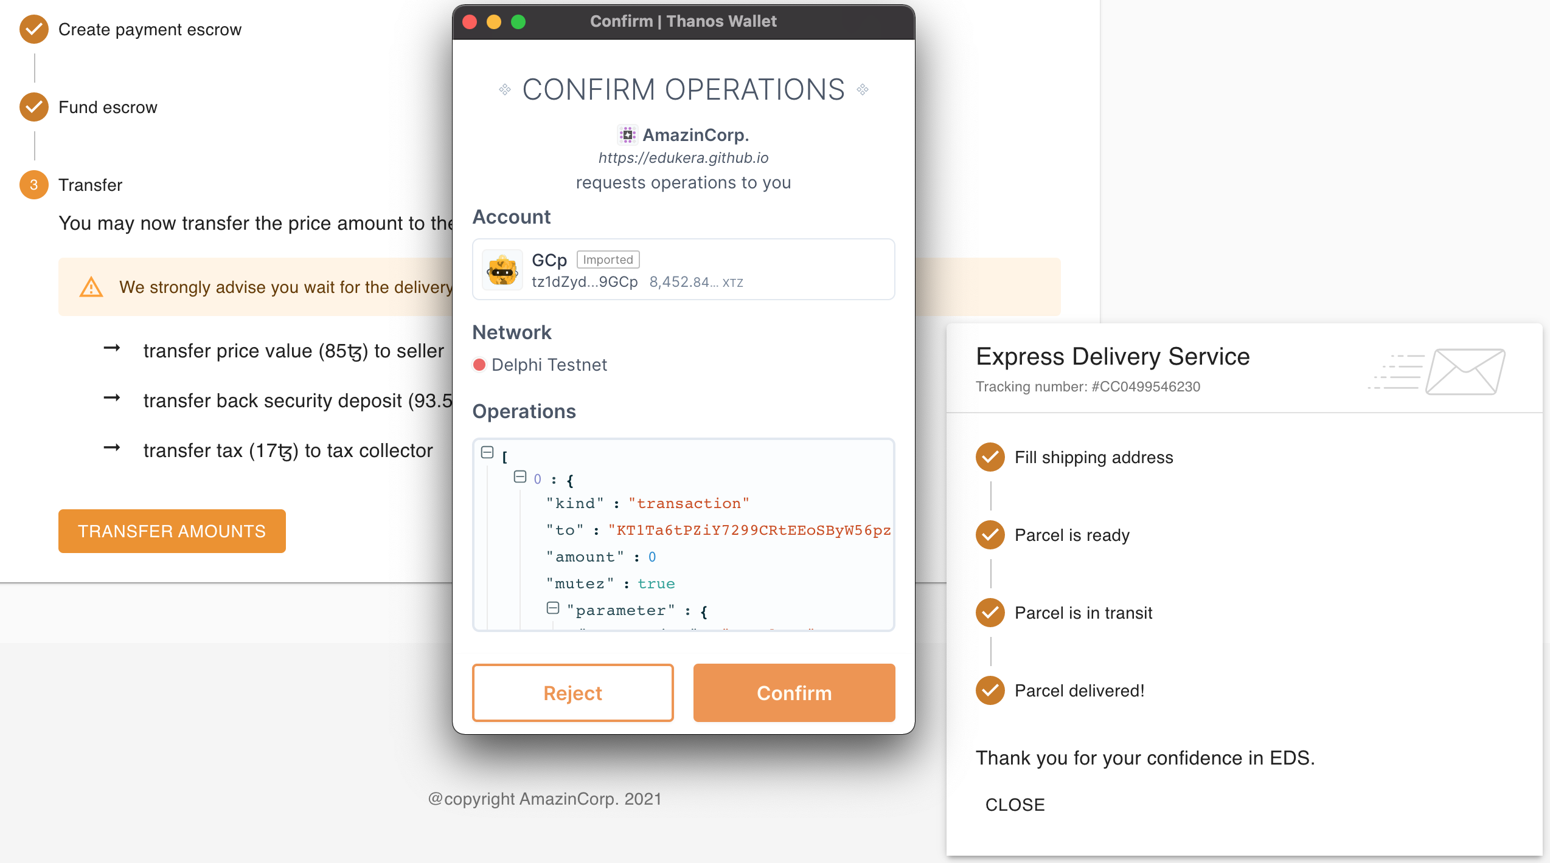The height and width of the screenshot is (863, 1550).
Task: Click the "Imported" account badge
Action: point(608,260)
